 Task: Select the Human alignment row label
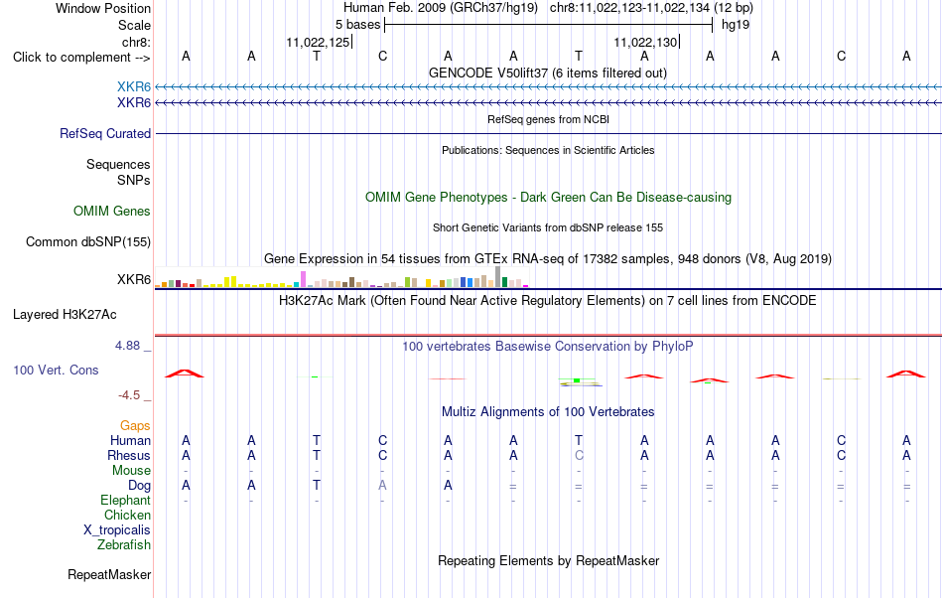[130, 440]
